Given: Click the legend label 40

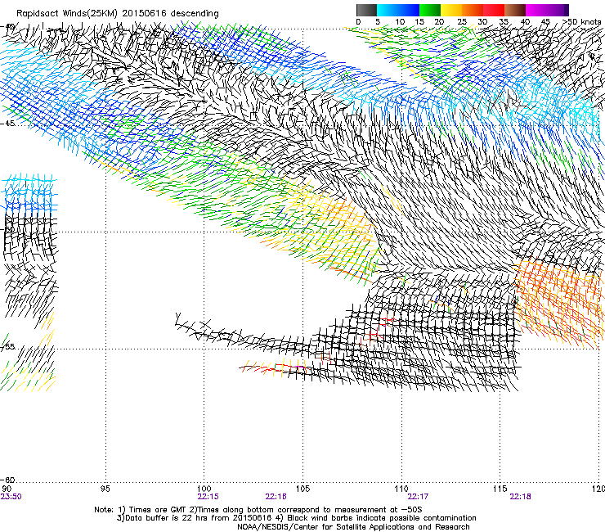Looking at the screenshot, I should click(525, 22).
